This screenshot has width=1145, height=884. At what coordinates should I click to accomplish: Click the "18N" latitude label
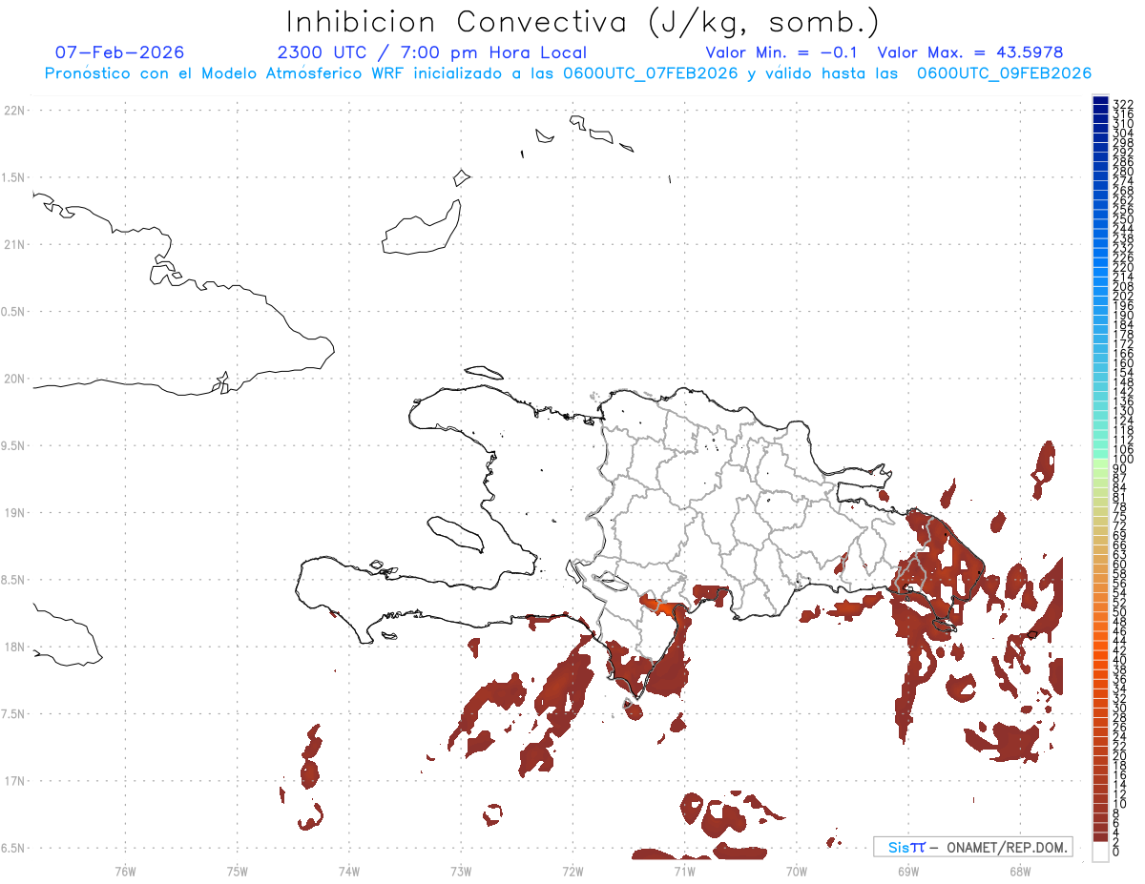pos(14,647)
